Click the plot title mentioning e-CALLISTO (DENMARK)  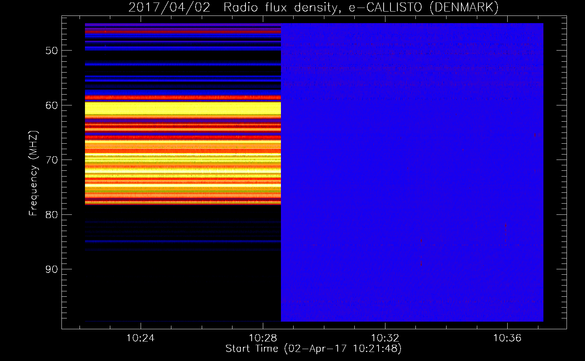click(x=313, y=7)
